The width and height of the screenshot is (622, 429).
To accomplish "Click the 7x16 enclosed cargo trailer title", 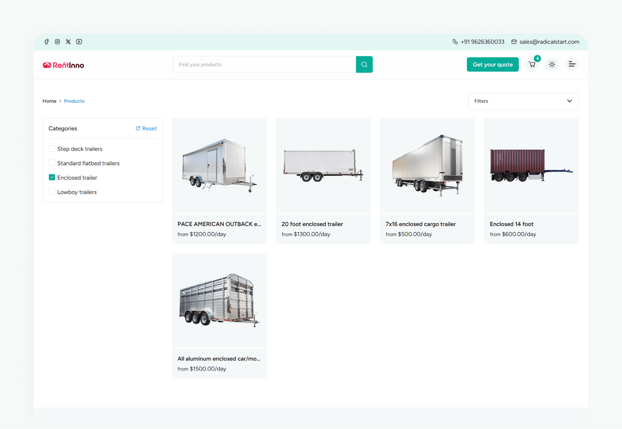I will (421, 224).
